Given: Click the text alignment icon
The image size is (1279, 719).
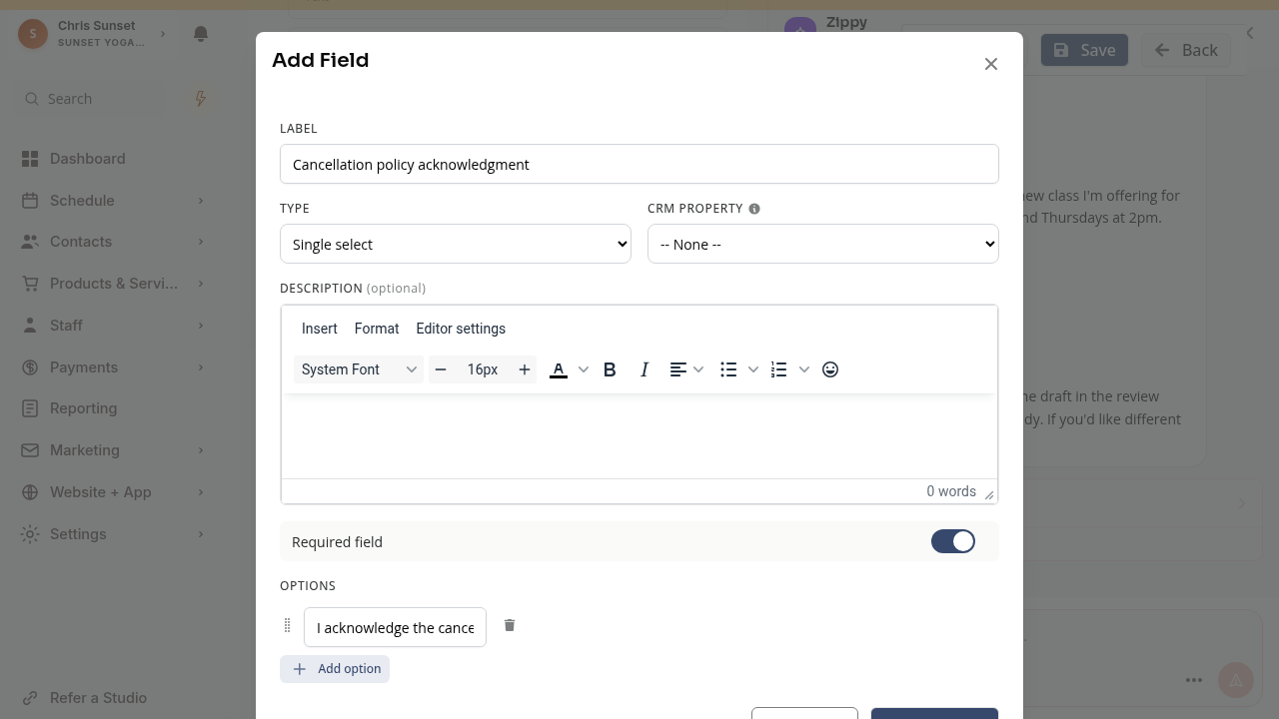Looking at the screenshot, I should point(677,369).
